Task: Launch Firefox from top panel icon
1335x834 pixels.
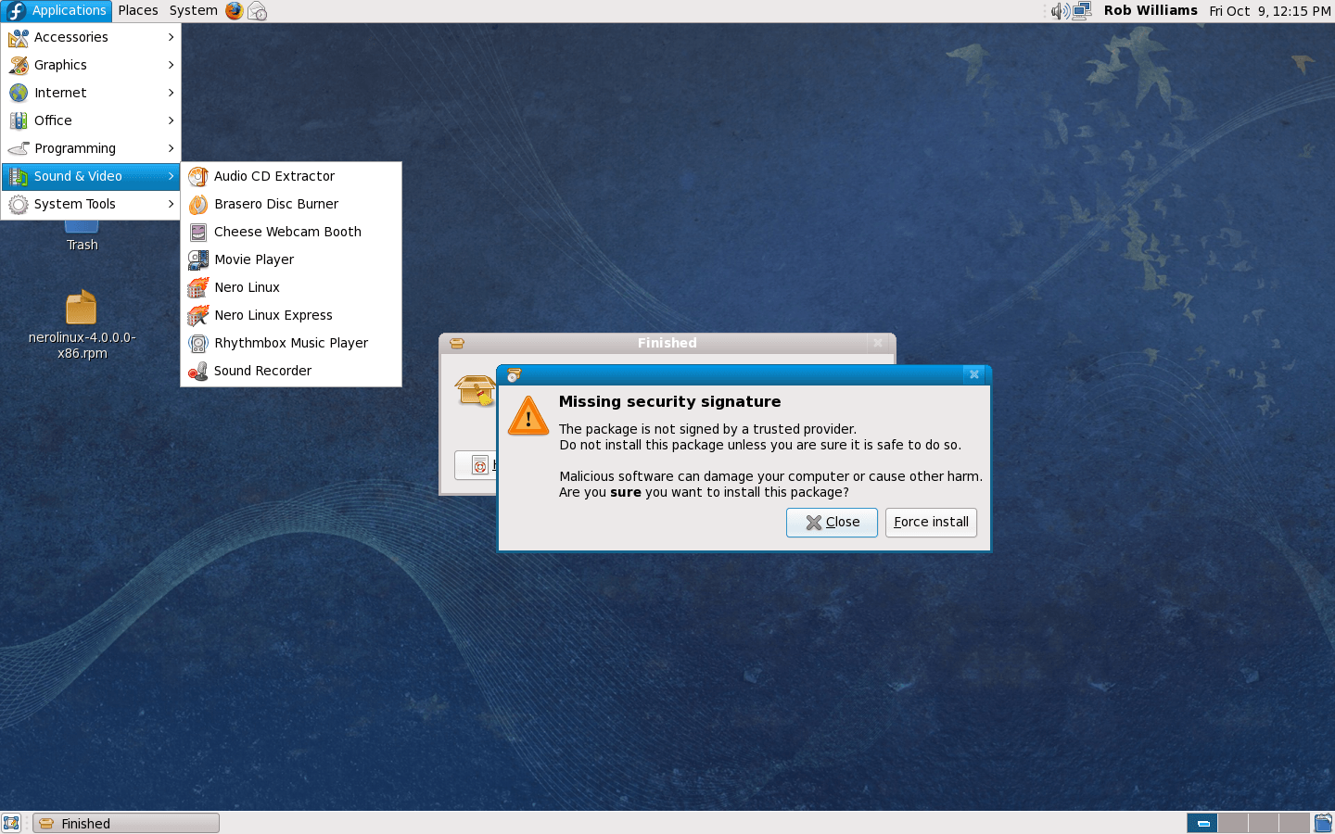Action: point(235,11)
